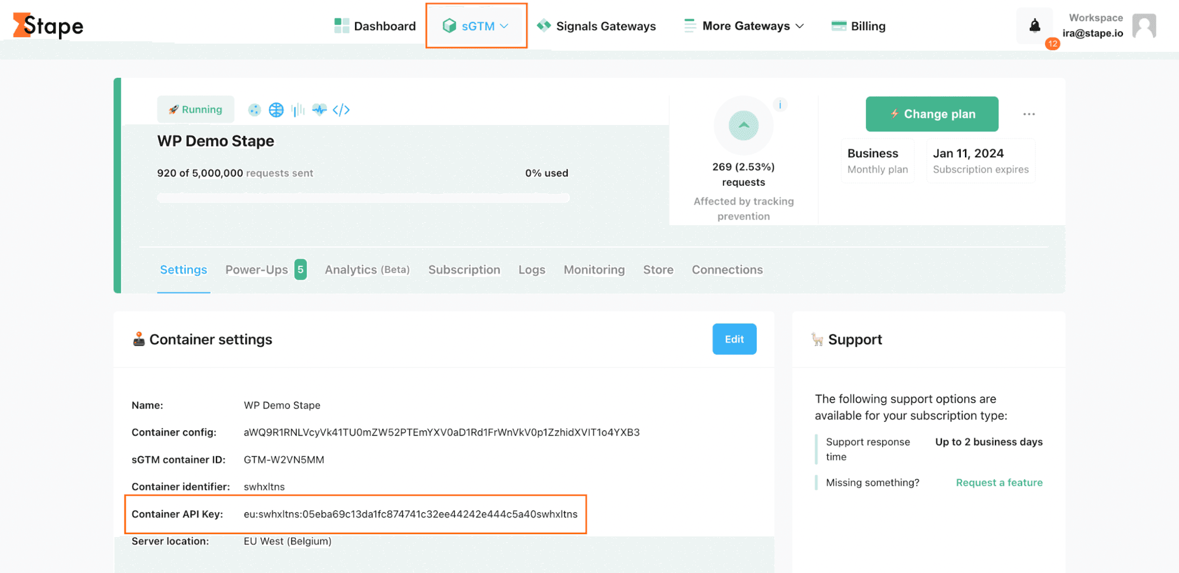Click the info icon near tracking prevention
The height and width of the screenshot is (573, 1179).
780,105
